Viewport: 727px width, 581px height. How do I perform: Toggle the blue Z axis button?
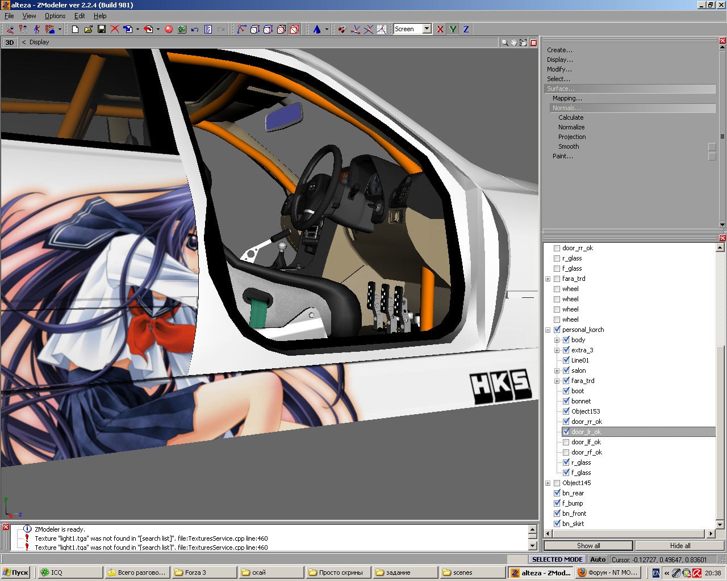coord(466,29)
